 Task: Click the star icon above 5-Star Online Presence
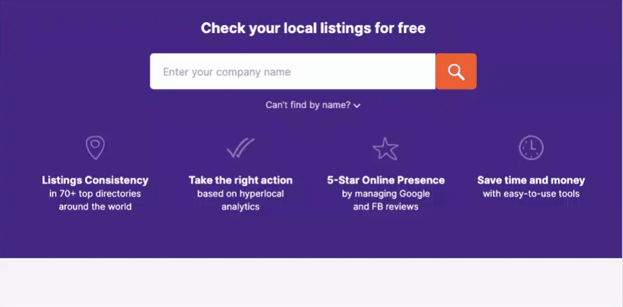pyautogui.click(x=385, y=149)
